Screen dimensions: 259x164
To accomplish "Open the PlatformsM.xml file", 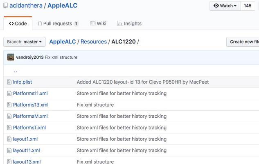I will 30,116.
